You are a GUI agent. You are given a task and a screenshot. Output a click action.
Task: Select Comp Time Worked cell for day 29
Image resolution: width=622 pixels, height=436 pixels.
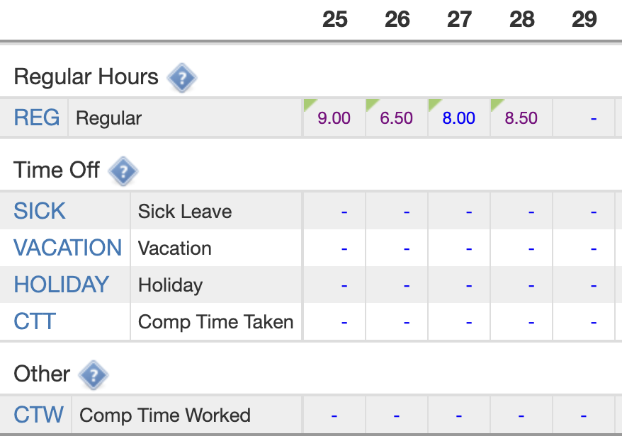click(584, 415)
